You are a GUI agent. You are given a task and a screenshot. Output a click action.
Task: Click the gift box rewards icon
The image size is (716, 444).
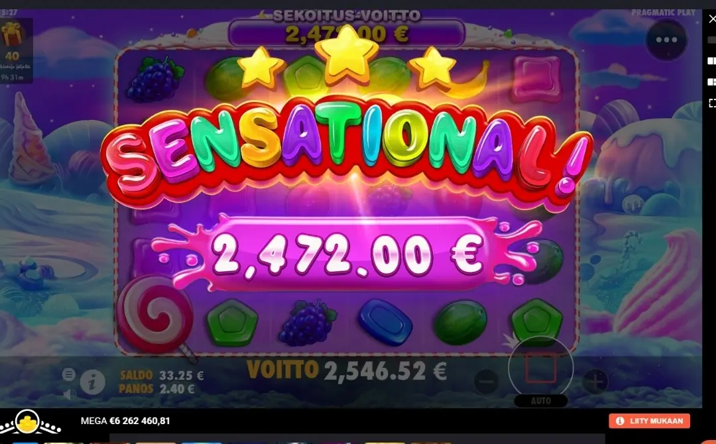tap(12, 35)
